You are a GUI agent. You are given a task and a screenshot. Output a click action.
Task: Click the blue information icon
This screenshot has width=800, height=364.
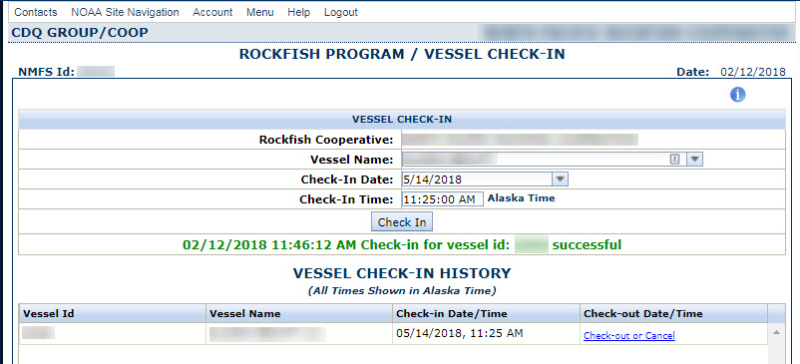pos(738,95)
